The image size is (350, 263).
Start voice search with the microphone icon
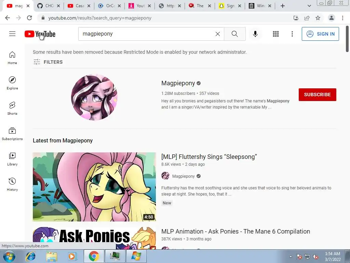point(255,34)
